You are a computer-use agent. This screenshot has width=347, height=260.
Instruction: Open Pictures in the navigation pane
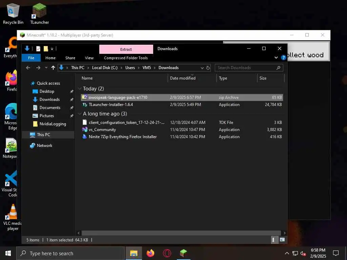click(46, 116)
